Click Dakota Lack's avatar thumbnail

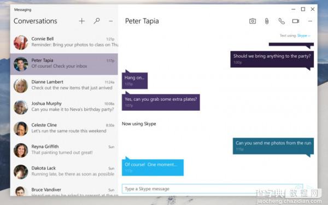(x=21, y=172)
